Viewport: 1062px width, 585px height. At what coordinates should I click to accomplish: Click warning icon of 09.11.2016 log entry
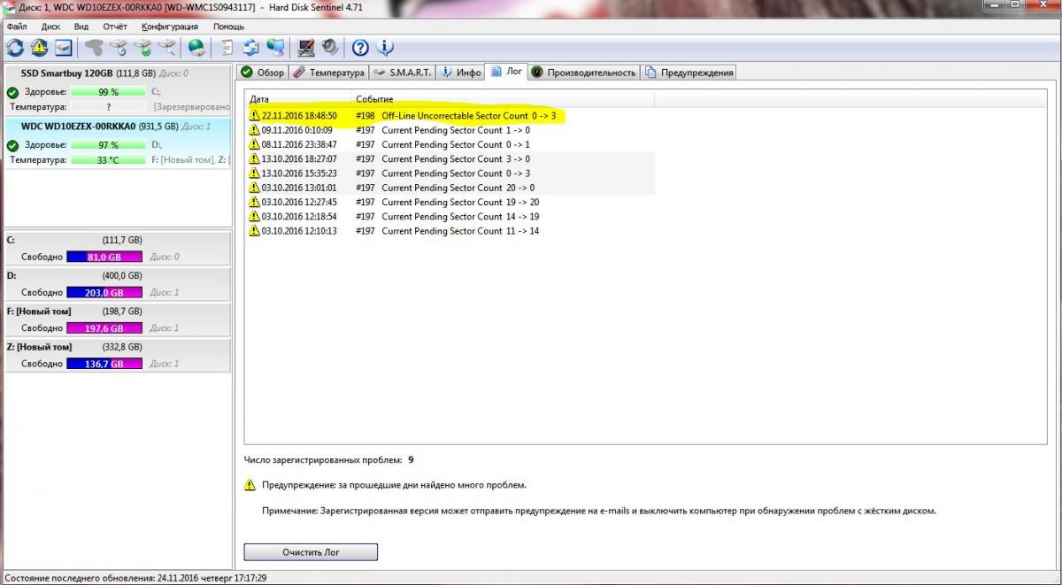click(x=255, y=130)
